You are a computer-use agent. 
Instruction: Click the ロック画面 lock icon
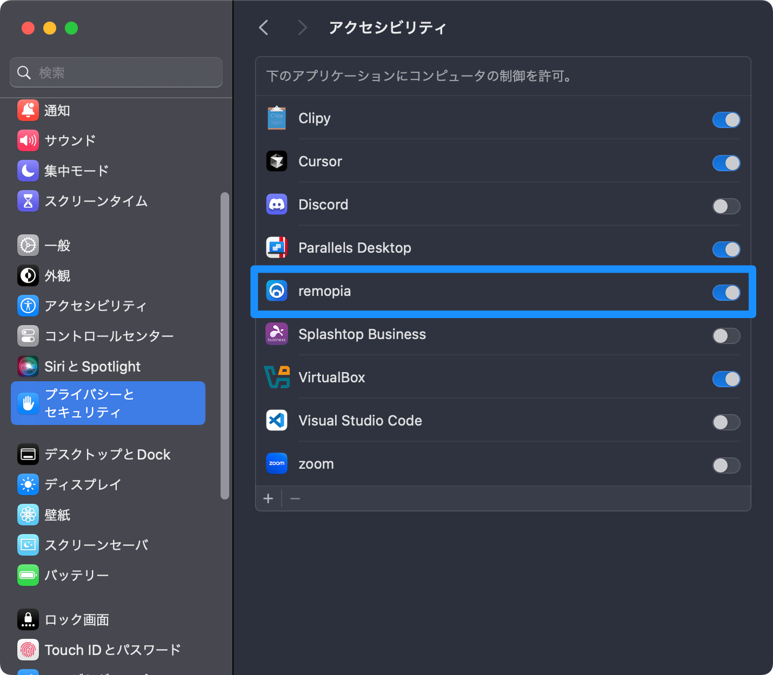point(28,620)
